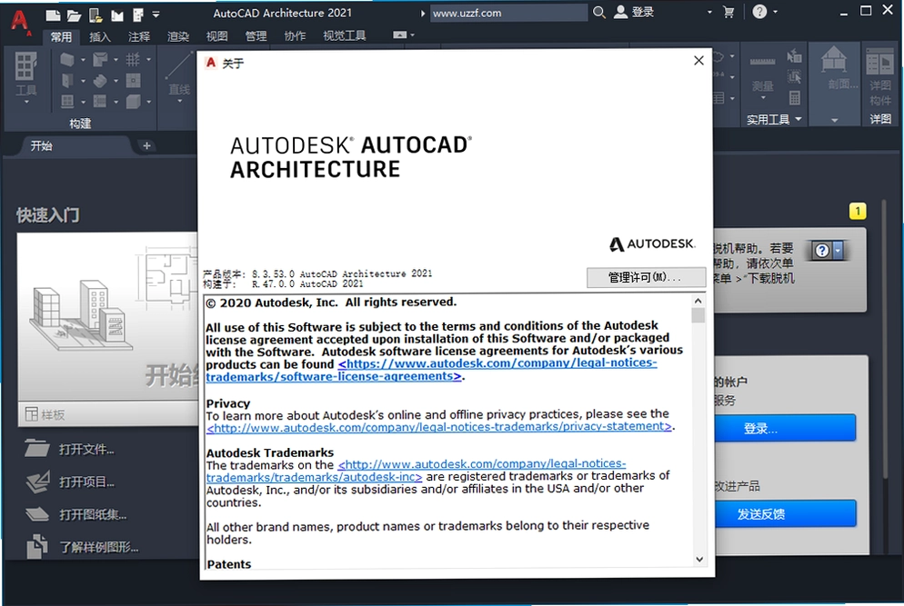Switch to the 渲染 ribbon tab

(178, 36)
